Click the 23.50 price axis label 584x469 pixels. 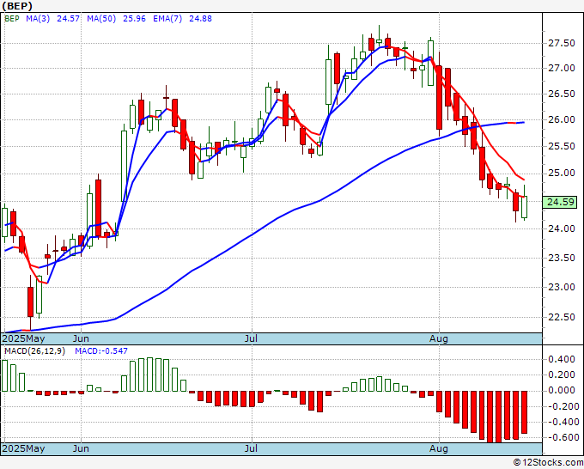click(x=562, y=259)
